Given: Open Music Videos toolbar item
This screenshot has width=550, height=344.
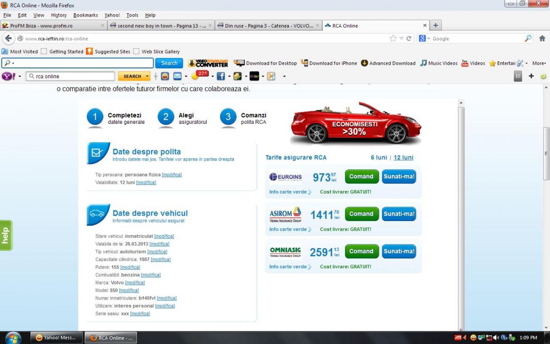Looking at the screenshot, I should 439,63.
